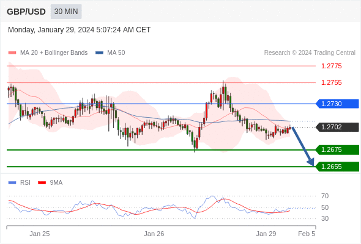361x244 pixels.
Task: Click the GBP/USD pair title
Action: (x=26, y=12)
